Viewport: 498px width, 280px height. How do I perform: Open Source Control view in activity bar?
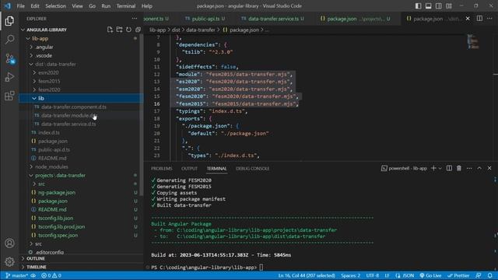pyautogui.click(x=9, y=58)
